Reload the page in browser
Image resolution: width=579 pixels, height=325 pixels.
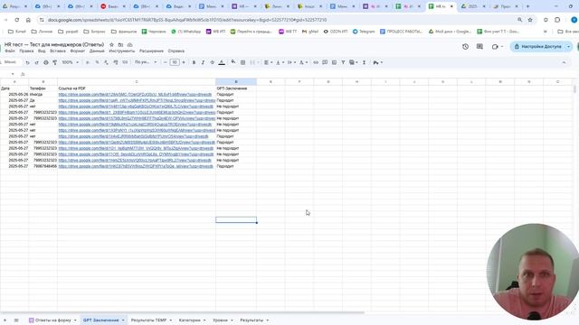(16, 20)
